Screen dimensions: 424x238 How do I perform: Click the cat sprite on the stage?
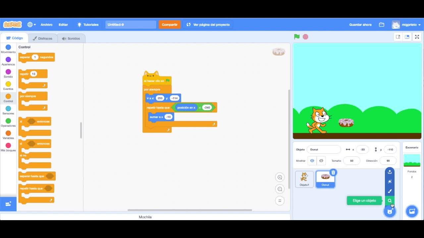click(319, 120)
